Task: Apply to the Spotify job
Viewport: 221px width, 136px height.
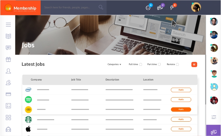Action: (x=181, y=99)
